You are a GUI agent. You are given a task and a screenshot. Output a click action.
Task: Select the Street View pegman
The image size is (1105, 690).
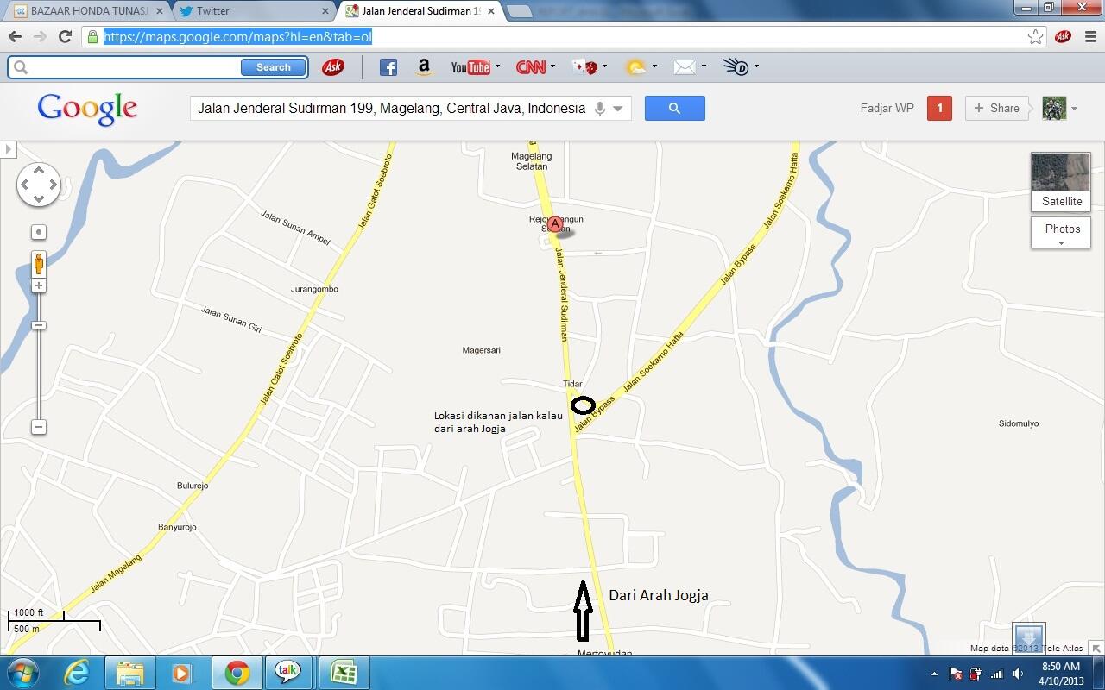click(x=39, y=264)
